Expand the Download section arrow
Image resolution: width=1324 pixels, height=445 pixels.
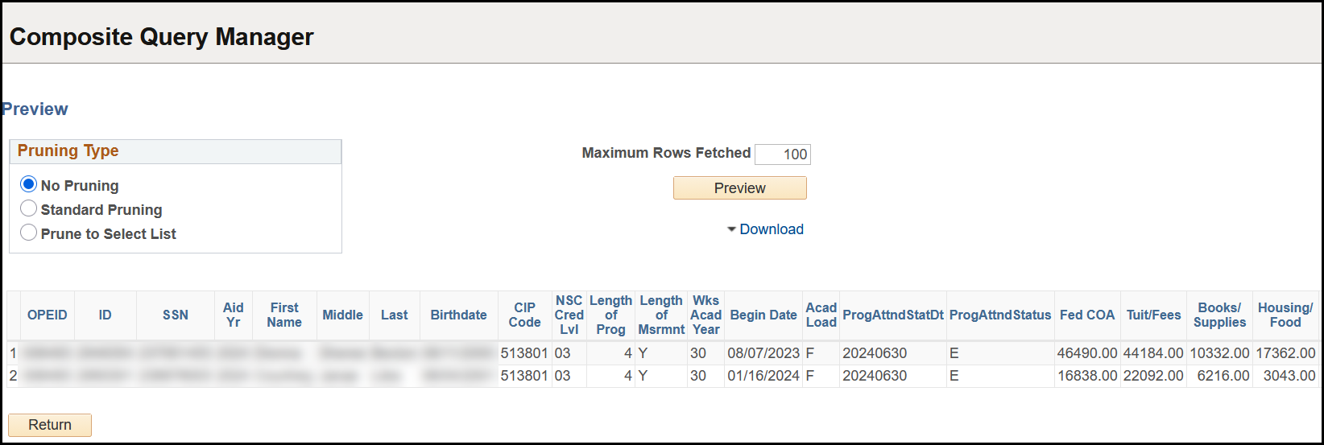click(x=731, y=229)
